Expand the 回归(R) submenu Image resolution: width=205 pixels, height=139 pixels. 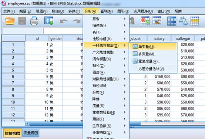coord(106,72)
